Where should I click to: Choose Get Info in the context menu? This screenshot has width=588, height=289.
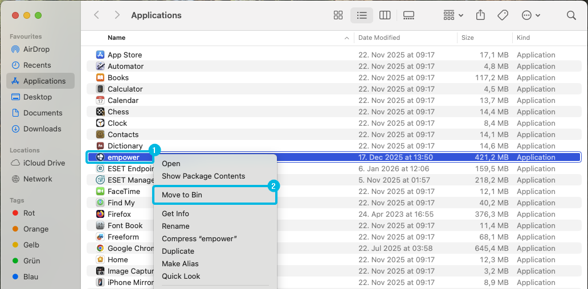[215, 214]
